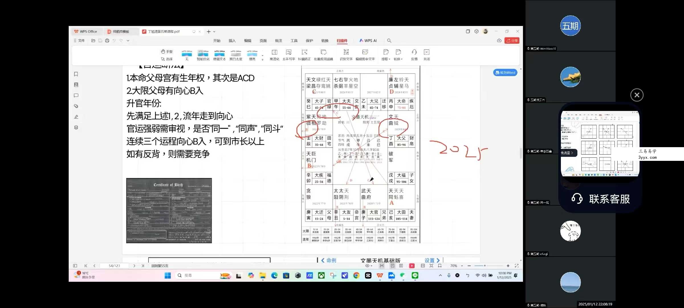Toggle fit-width view in status bar
The height and width of the screenshot is (308, 684).
[x=440, y=266]
